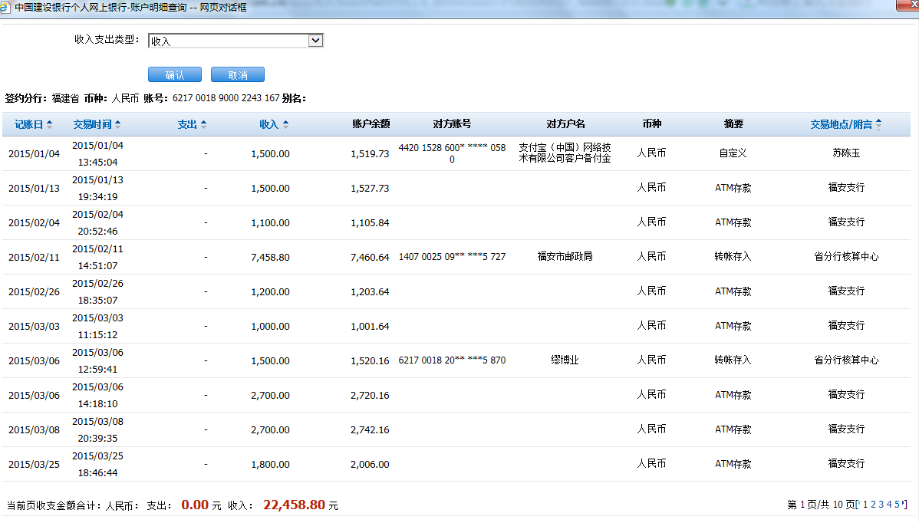Click the sort arrows beside 交易地点/附言
Viewport: 919px width, 523px height.
point(878,124)
